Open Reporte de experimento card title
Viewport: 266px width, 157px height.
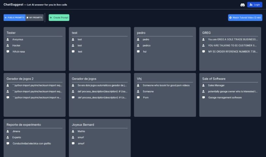click(24, 125)
